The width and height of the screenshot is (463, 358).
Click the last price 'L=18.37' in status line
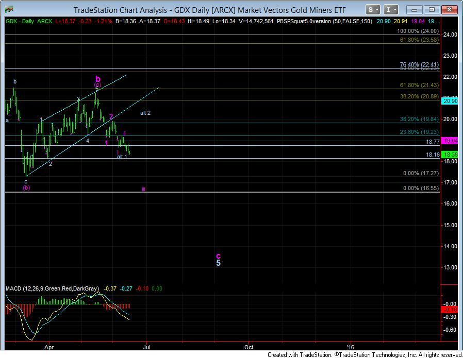point(64,21)
